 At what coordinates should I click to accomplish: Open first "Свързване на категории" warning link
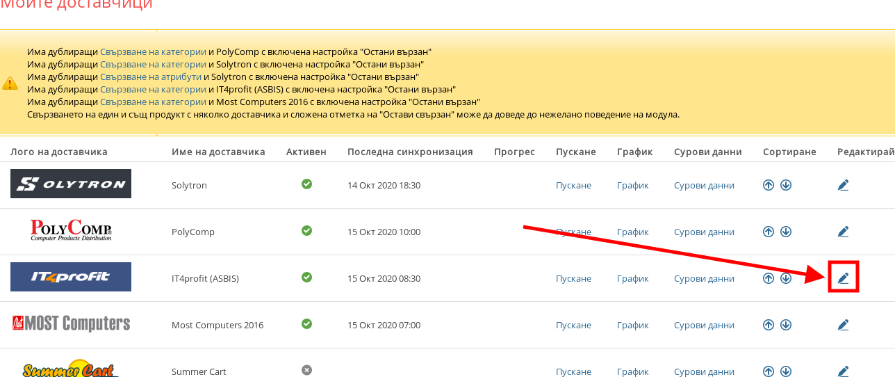tap(153, 51)
